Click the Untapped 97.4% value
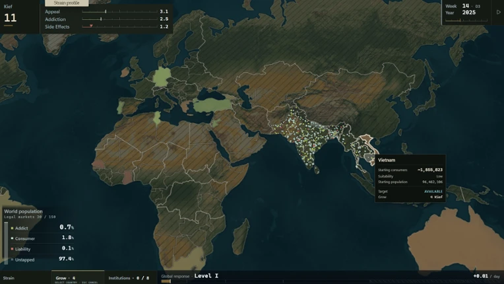The image size is (504, 284). [66, 259]
